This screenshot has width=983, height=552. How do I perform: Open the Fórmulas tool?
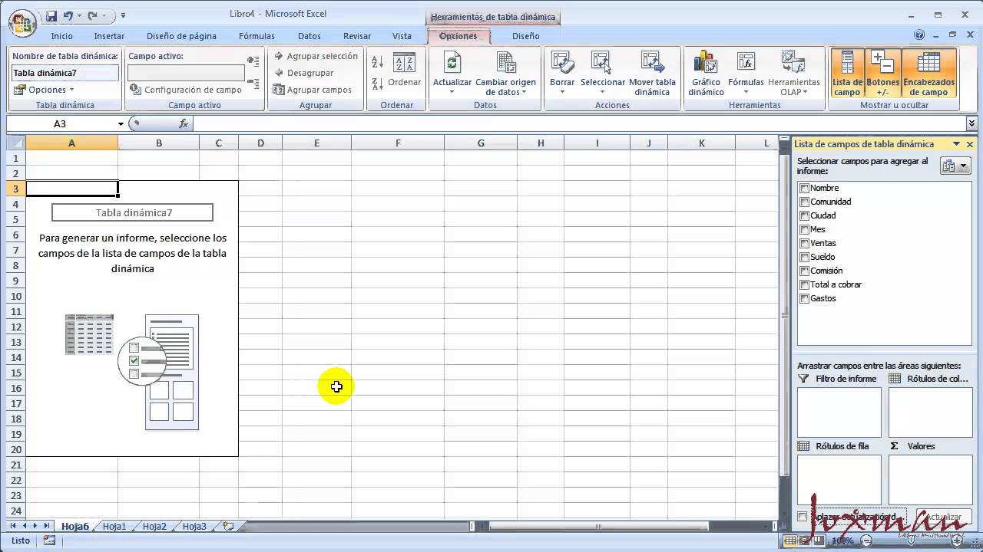click(x=746, y=74)
